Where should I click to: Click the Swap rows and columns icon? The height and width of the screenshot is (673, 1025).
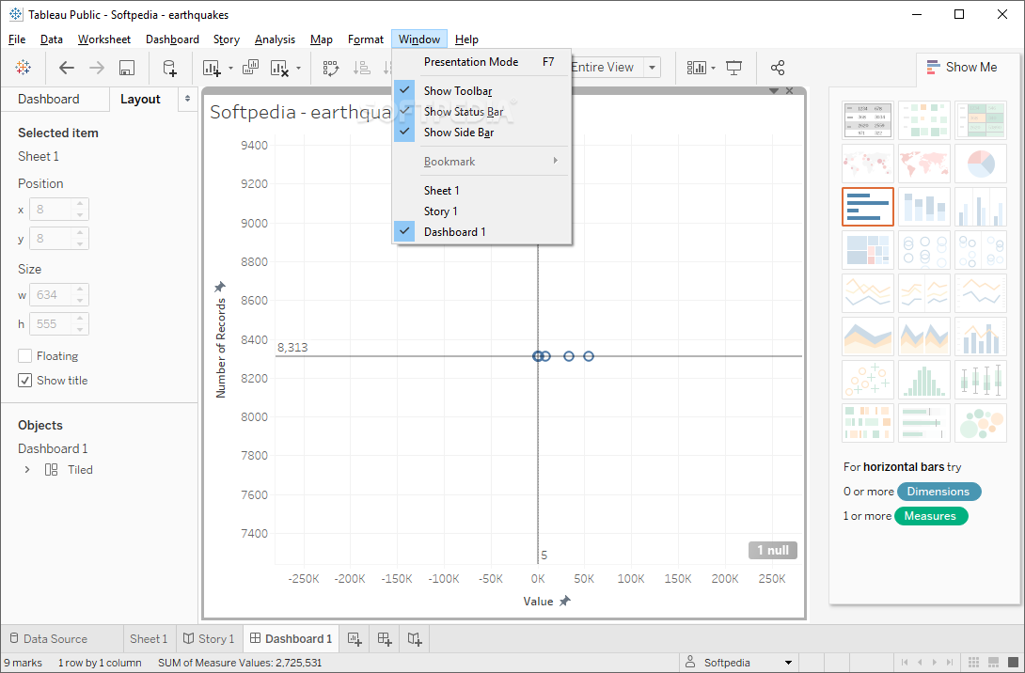point(331,68)
